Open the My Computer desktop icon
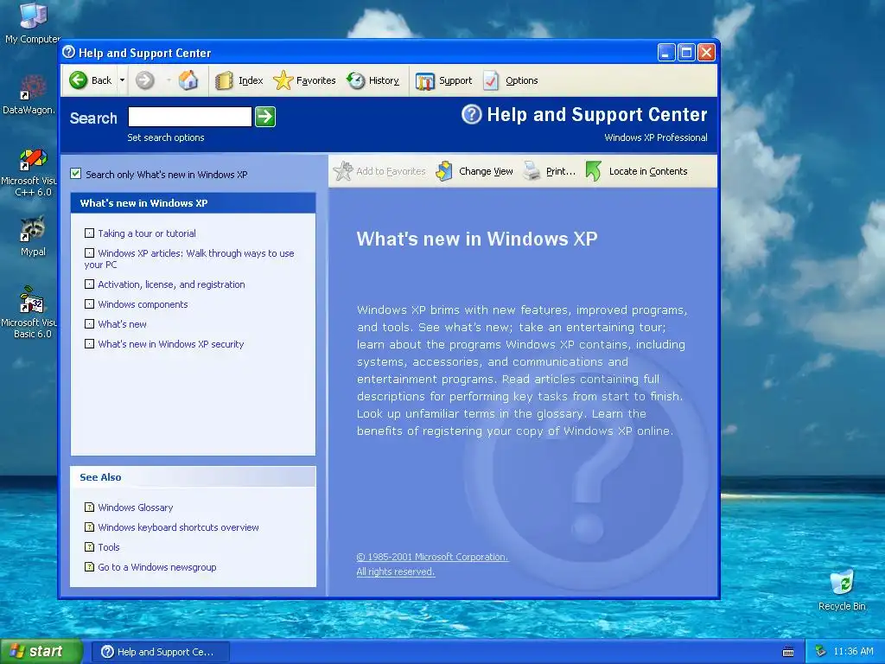 pos(33,22)
